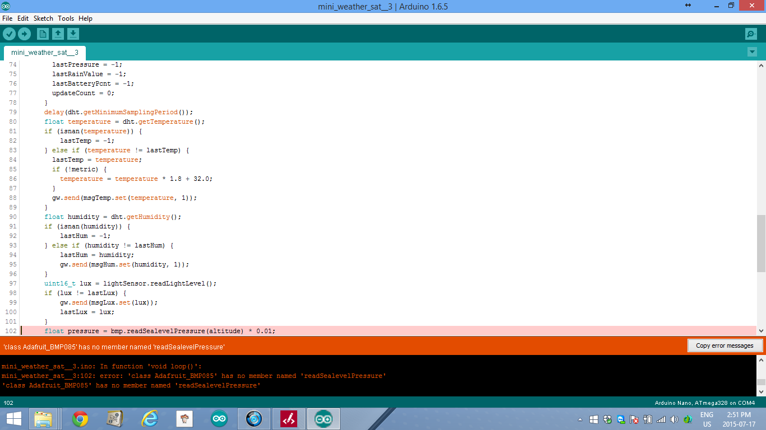This screenshot has width=766, height=430.
Task: Click 'lastPressure = -1;' on line 74
Action: (87, 64)
